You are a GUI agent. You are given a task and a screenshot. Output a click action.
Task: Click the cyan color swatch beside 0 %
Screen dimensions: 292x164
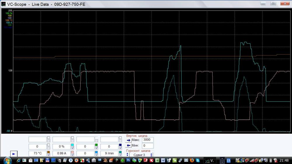pos(72,145)
